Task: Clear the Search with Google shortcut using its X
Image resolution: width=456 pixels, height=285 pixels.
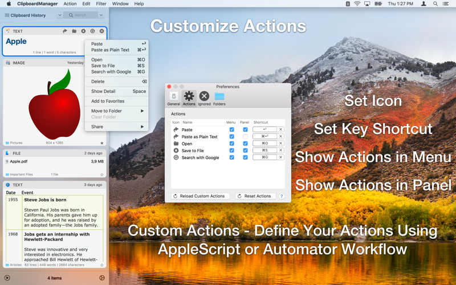Action: click(280, 157)
